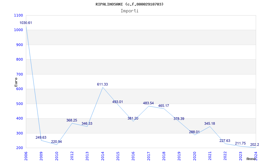The height and width of the screenshot is (162, 259).
Task: Click the 493.01 data label
Action: tap(118, 102)
